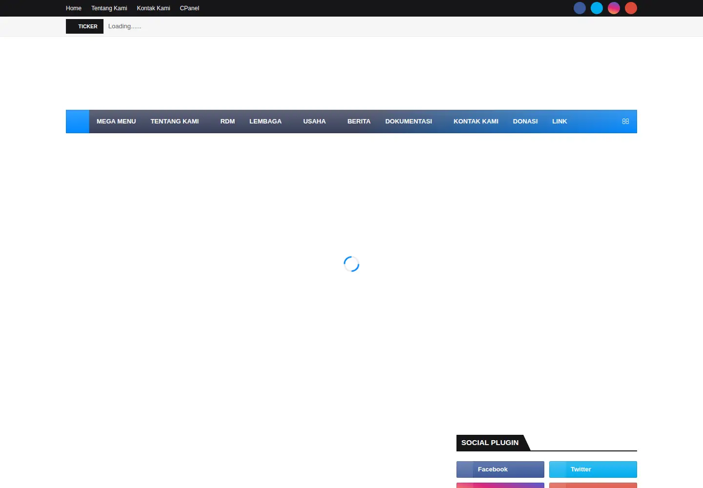Click the "Loading......" ticker text
This screenshot has width=703, height=488.
(x=124, y=26)
